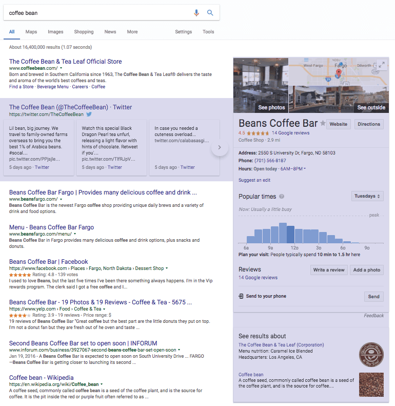Viewport: 395px width, 406px height.
Task: Open the cuteness overload tweet card
Action: pos(184,147)
